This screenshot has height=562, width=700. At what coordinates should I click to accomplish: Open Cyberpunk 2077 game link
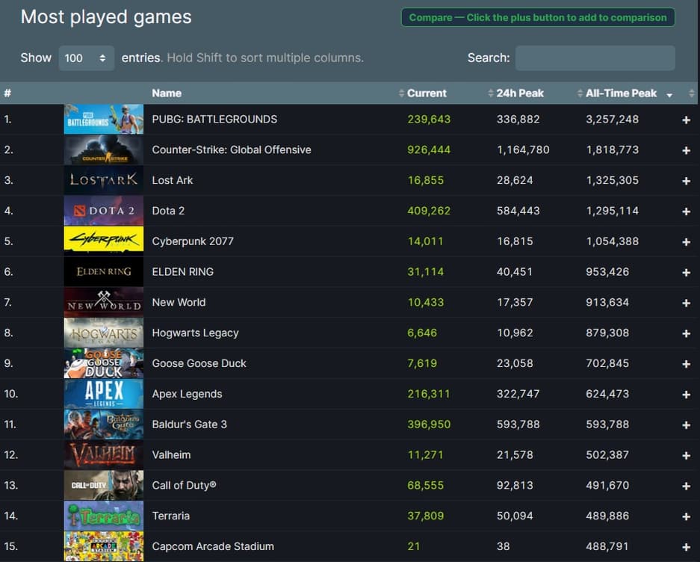tap(193, 241)
